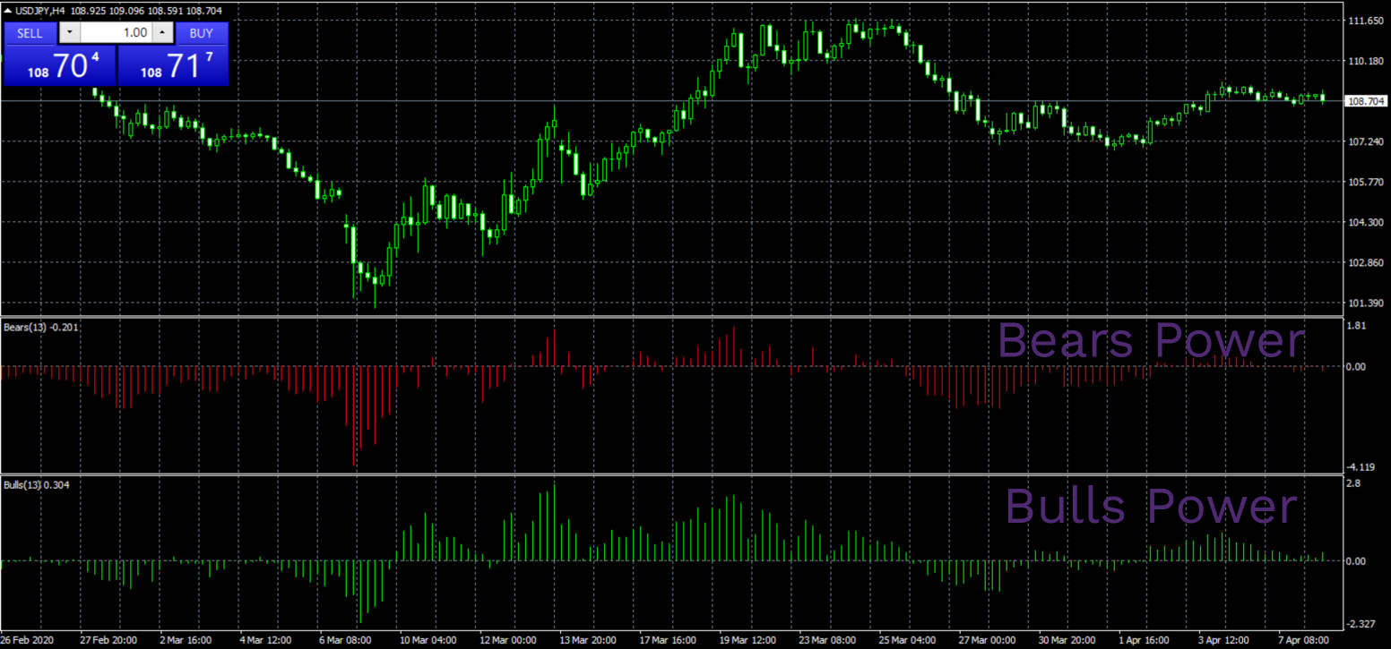Screen dimensions: 1391x649
Task: Click the 2.8 Bulls scale value
Action: click(1354, 483)
